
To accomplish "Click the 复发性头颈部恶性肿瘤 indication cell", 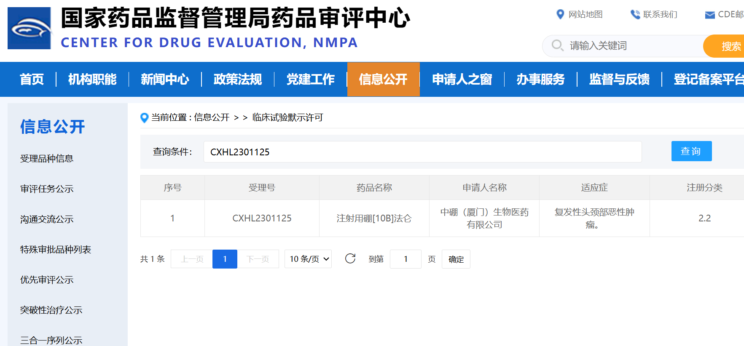I will pos(594,218).
